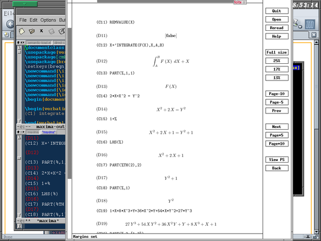Click the open folder icon in Emacs toolbar
Screen dimensions: 321x241
click(x=31, y=31)
